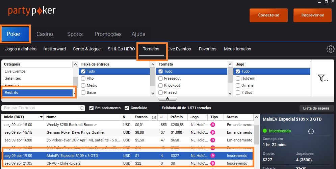Select the Torneios section

(151, 49)
